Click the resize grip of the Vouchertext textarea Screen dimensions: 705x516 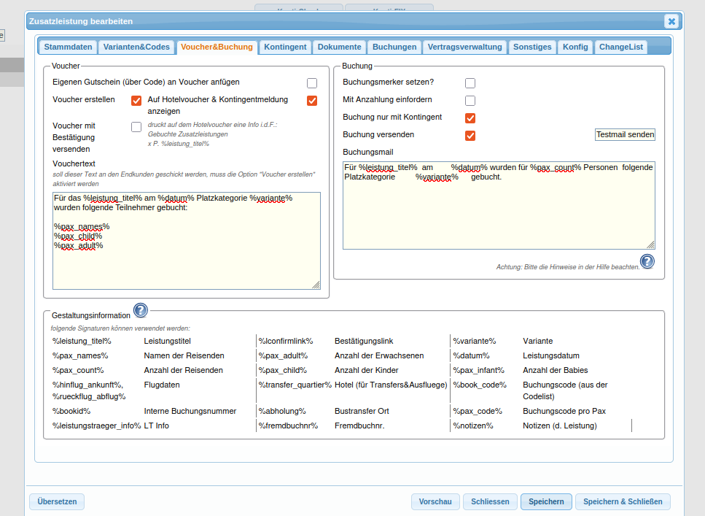[x=316, y=284]
